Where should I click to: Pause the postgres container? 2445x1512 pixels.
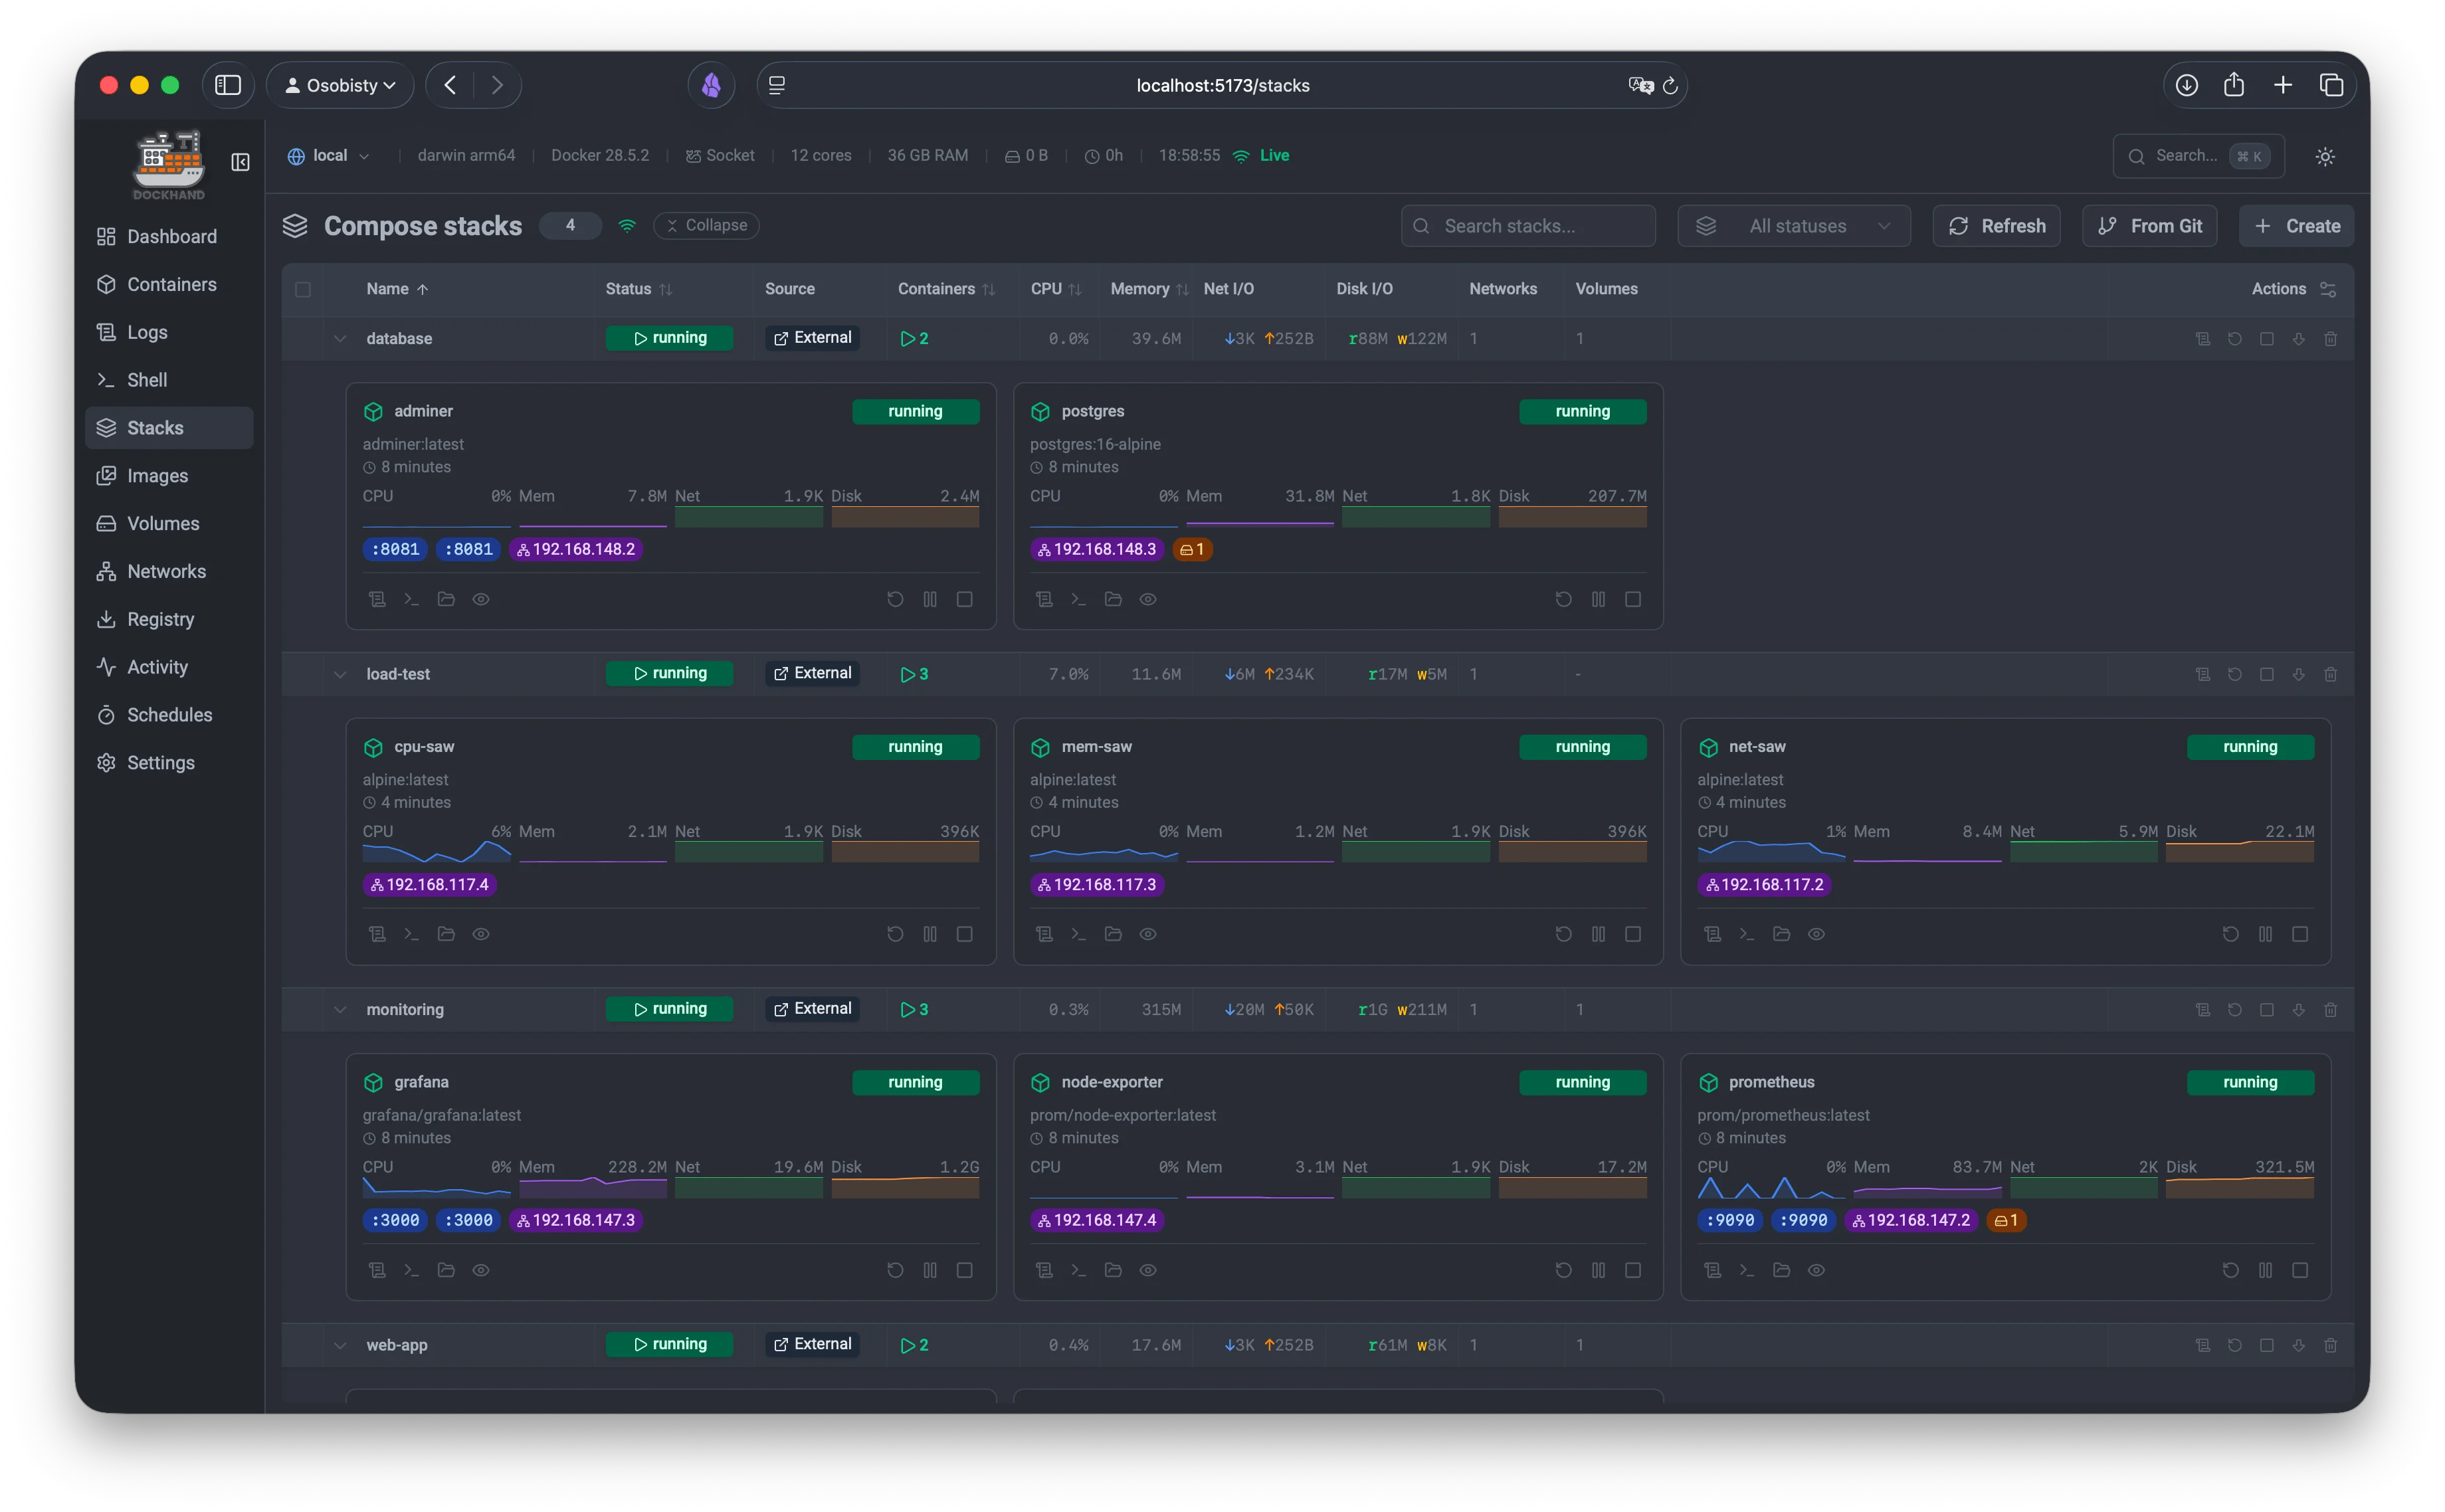pos(1598,599)
